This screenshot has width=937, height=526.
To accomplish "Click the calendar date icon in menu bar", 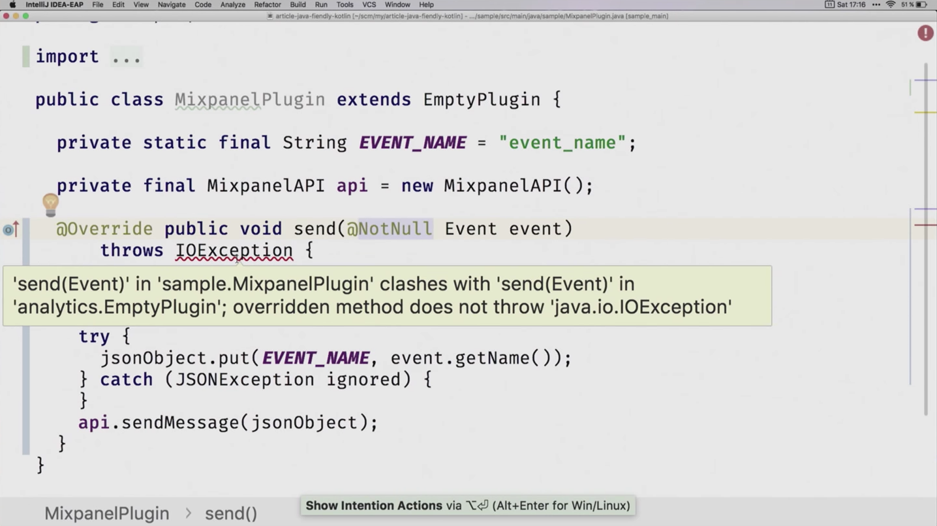I will pos(829,5).
